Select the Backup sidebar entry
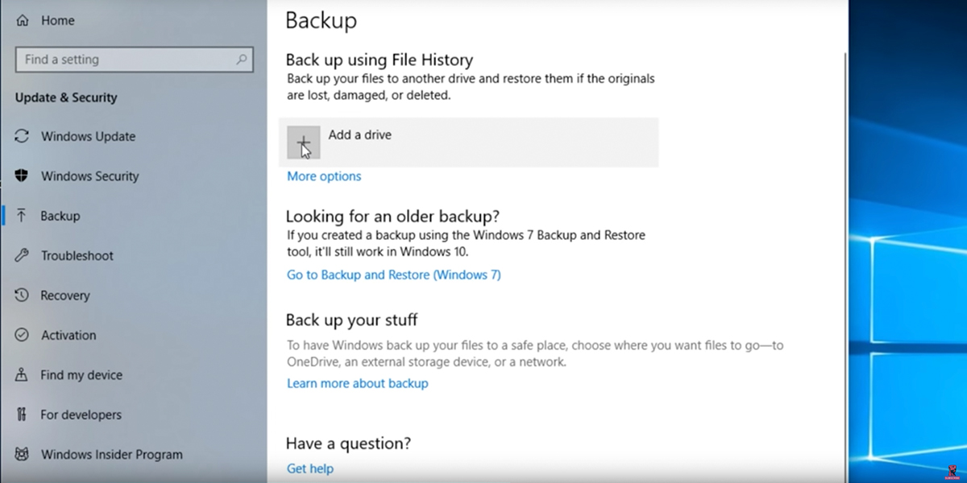The width and height of the screenshot is (967, 483). pos(59,216)
